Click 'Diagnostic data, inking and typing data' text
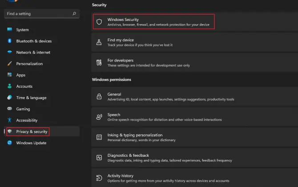The height and width of the screenshot is (187, 298). tap(170, 160)
